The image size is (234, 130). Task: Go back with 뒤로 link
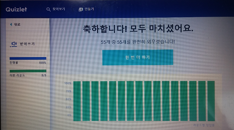pyautogui.click(x=17, y=24)
